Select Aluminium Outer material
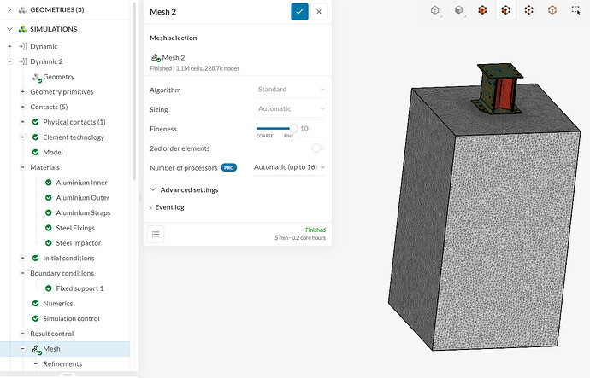Viewport: 590px width, 378px height. [82, 197]
